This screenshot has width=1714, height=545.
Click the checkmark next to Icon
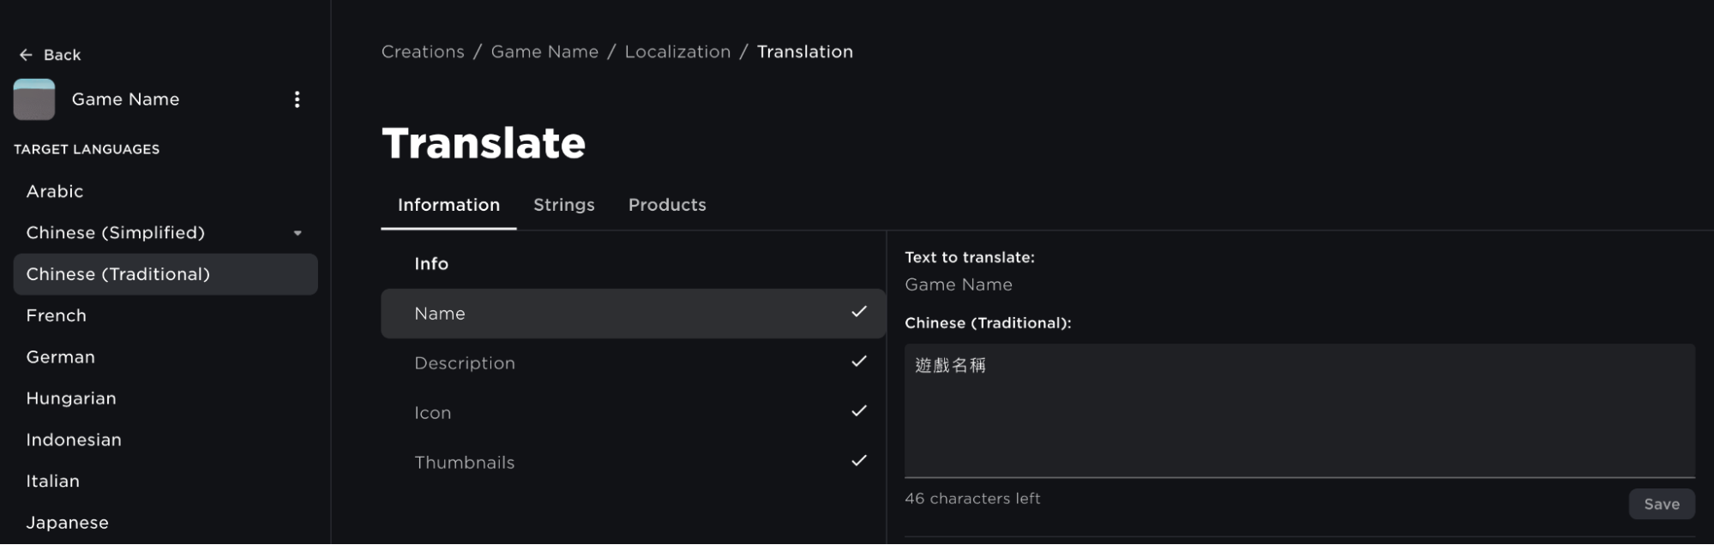pos(858,411)
